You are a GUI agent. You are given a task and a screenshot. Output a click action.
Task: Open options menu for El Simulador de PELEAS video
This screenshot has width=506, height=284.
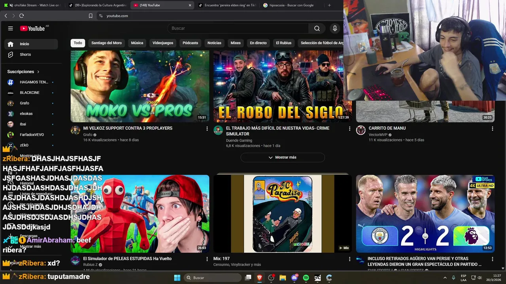(x=207, y=259)
